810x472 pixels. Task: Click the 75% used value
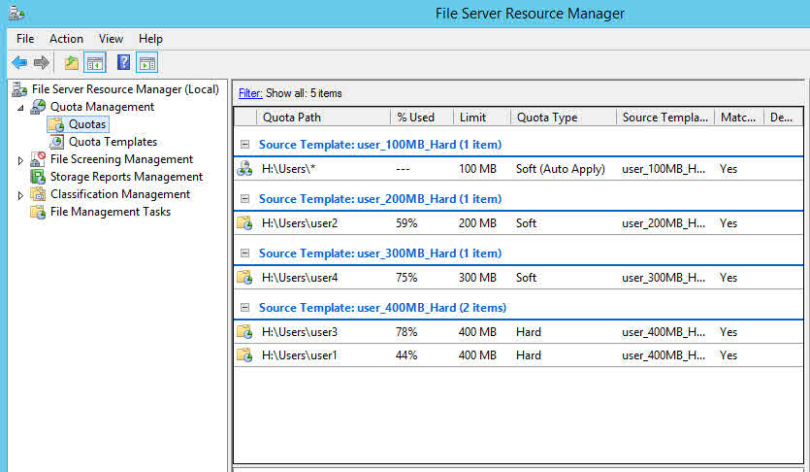coord(406,277)
